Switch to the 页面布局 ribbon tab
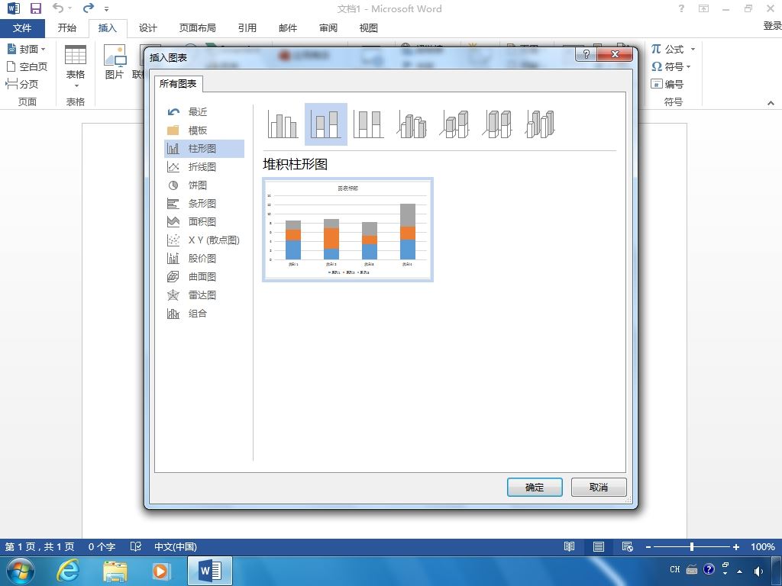This screenshot has width=782, height=586. [x=198, y=28]
